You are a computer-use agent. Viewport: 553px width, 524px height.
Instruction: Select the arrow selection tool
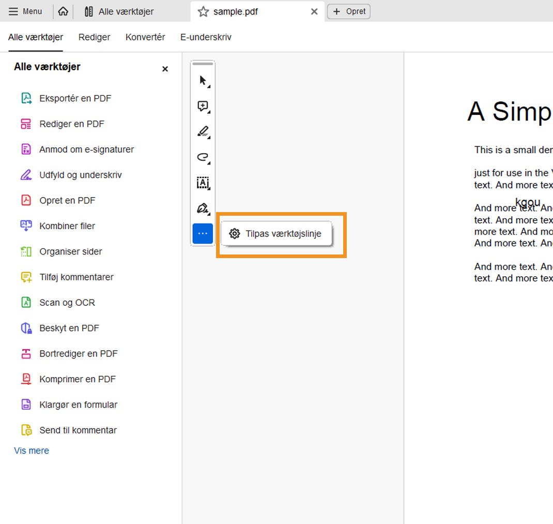203,81
